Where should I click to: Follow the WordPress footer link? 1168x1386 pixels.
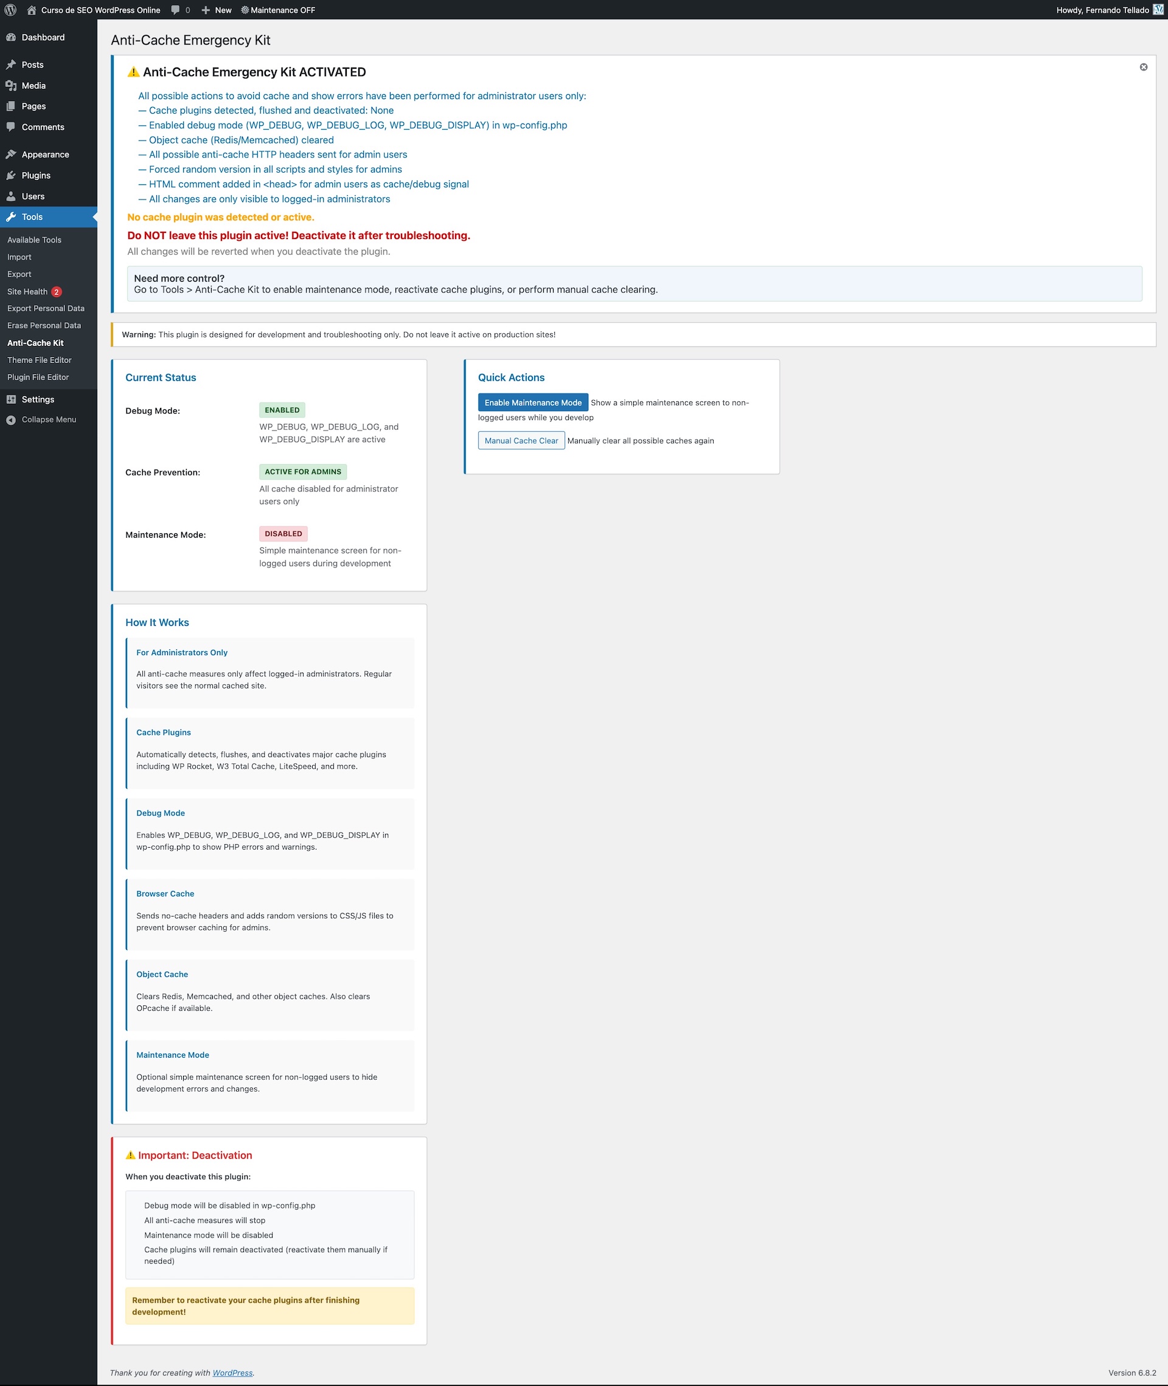[x=232, y=1373]
